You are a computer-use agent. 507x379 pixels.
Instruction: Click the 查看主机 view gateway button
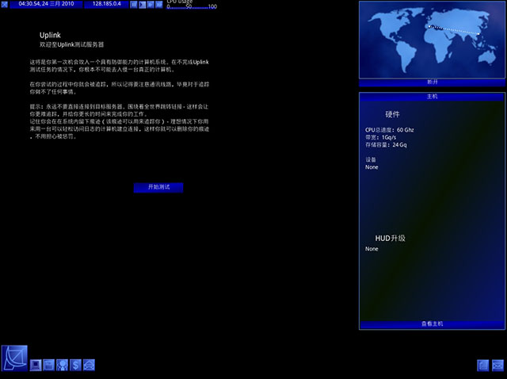pos(432,324)
